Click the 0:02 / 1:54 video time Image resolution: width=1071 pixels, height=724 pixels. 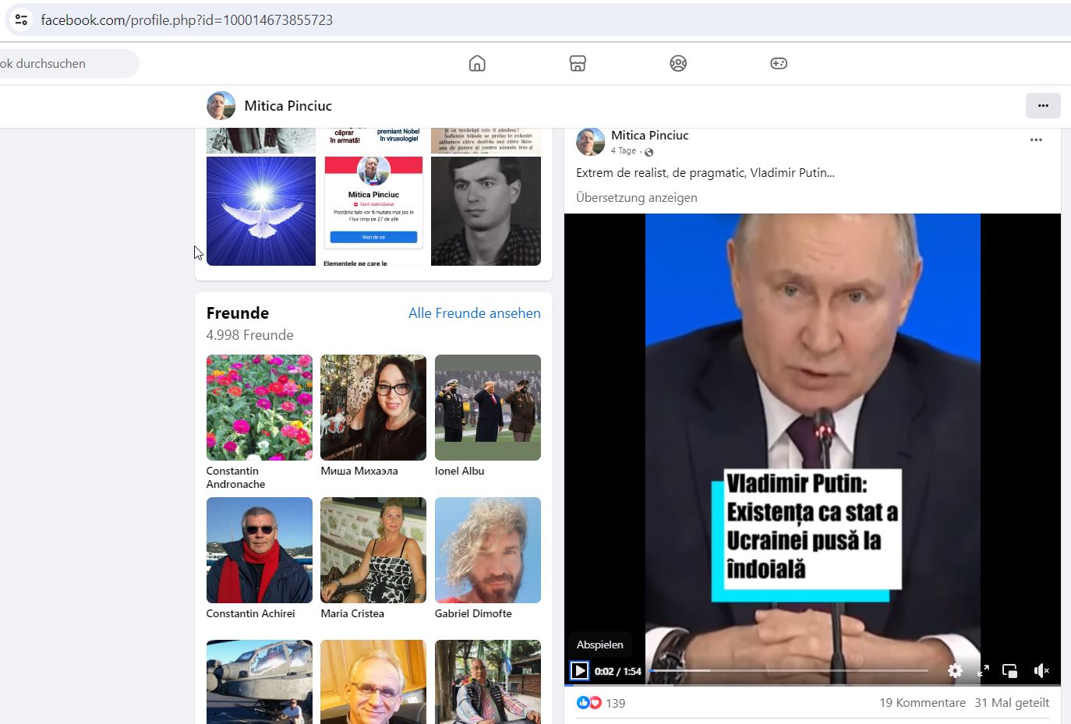pyautogui.click(x=617, y=671)
